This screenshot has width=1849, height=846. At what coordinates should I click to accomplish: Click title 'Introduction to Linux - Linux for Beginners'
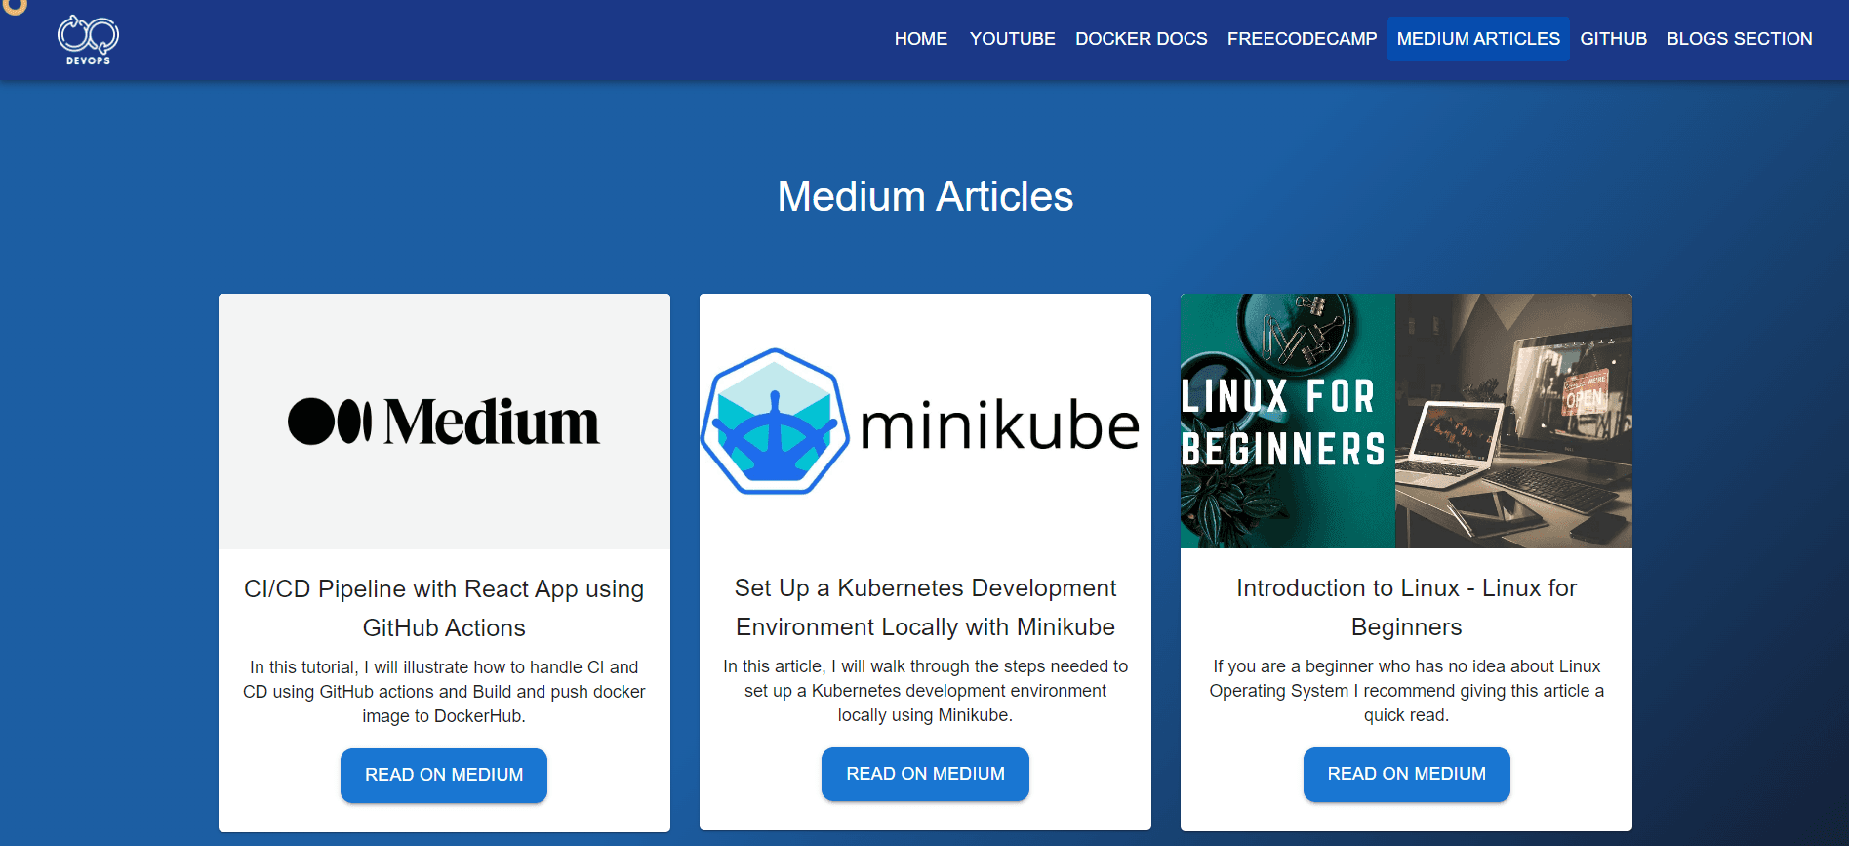[1406, 607]
